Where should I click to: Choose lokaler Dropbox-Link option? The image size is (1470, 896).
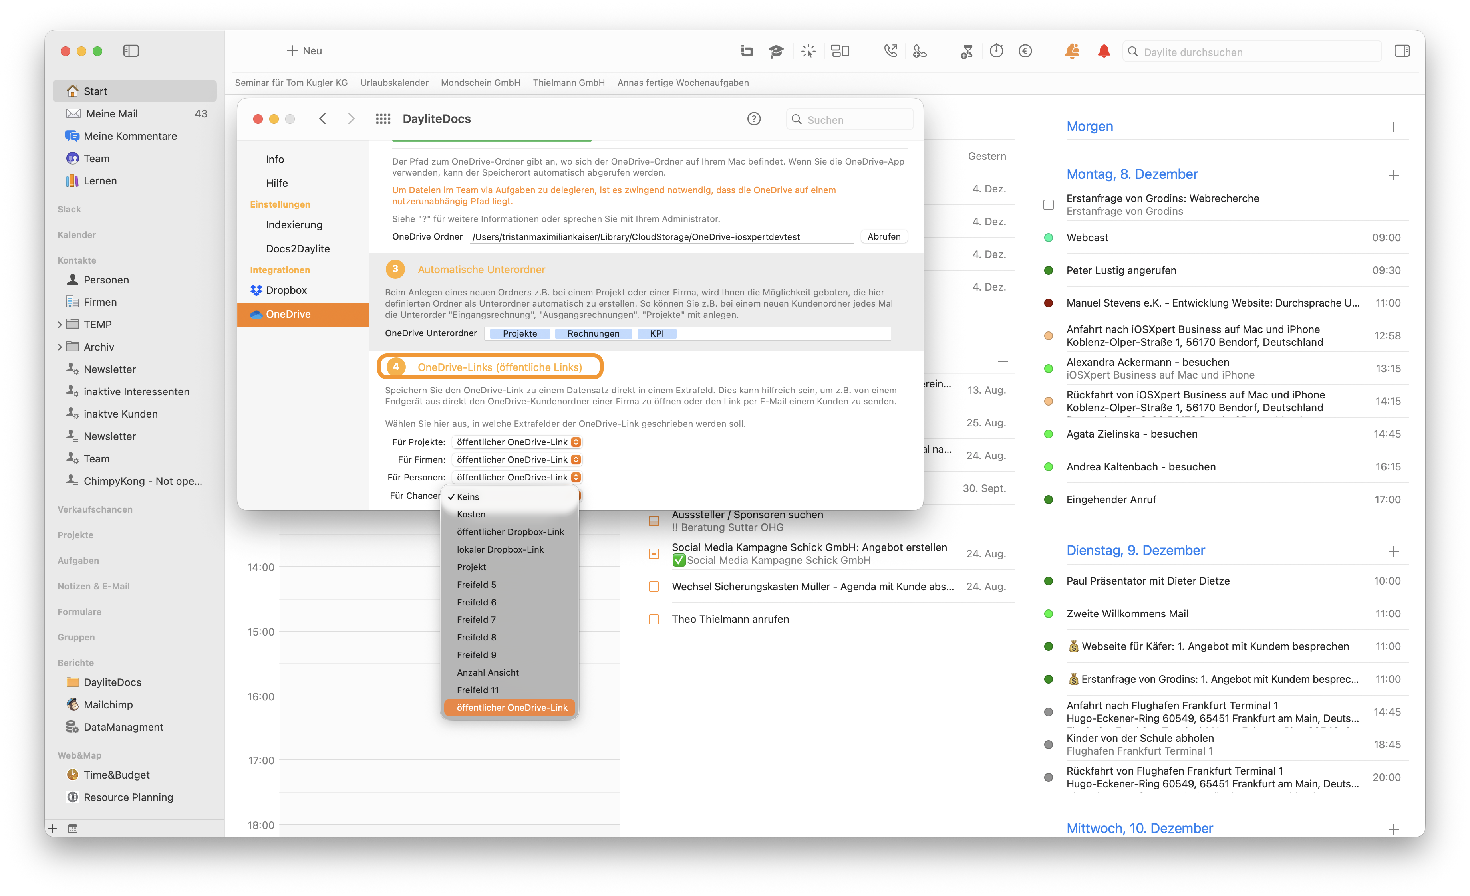[x=509, y=550]
